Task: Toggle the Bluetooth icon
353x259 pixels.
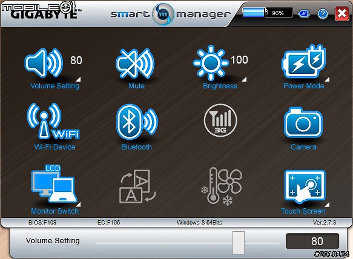Action: tap(137, 122)
